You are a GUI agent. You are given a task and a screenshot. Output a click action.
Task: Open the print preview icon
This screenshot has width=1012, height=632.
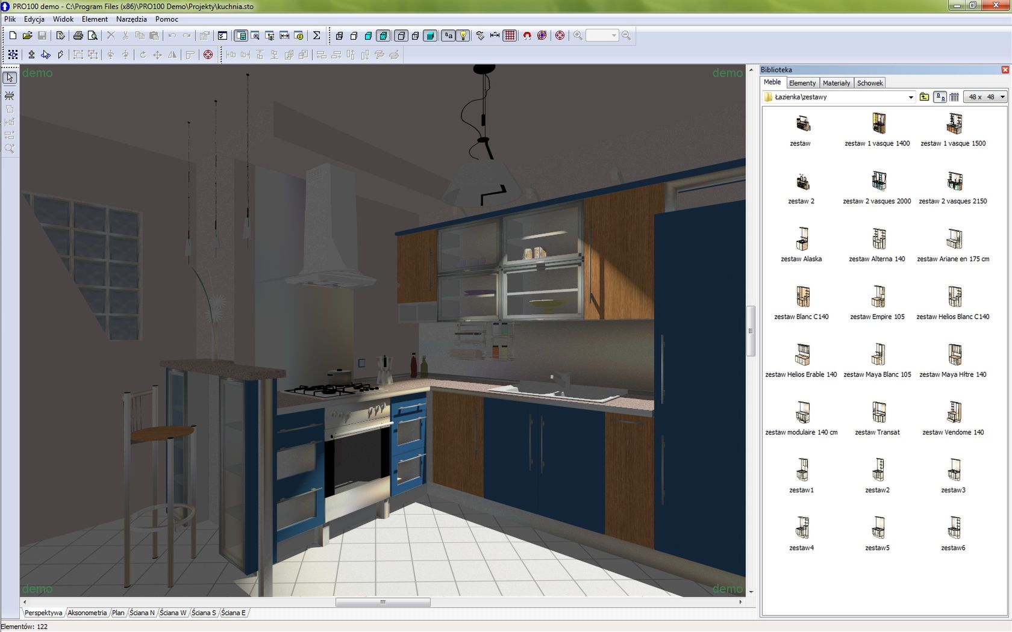[x=92, y=36]
